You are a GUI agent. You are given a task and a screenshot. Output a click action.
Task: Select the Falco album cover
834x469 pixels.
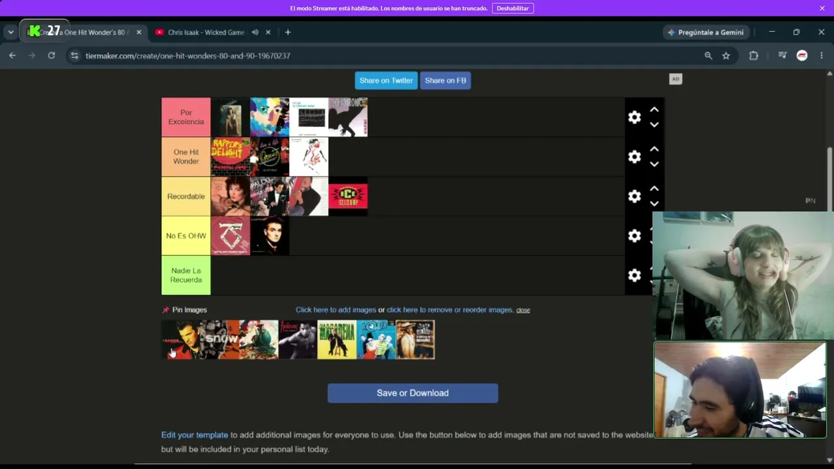coord(270,196)
